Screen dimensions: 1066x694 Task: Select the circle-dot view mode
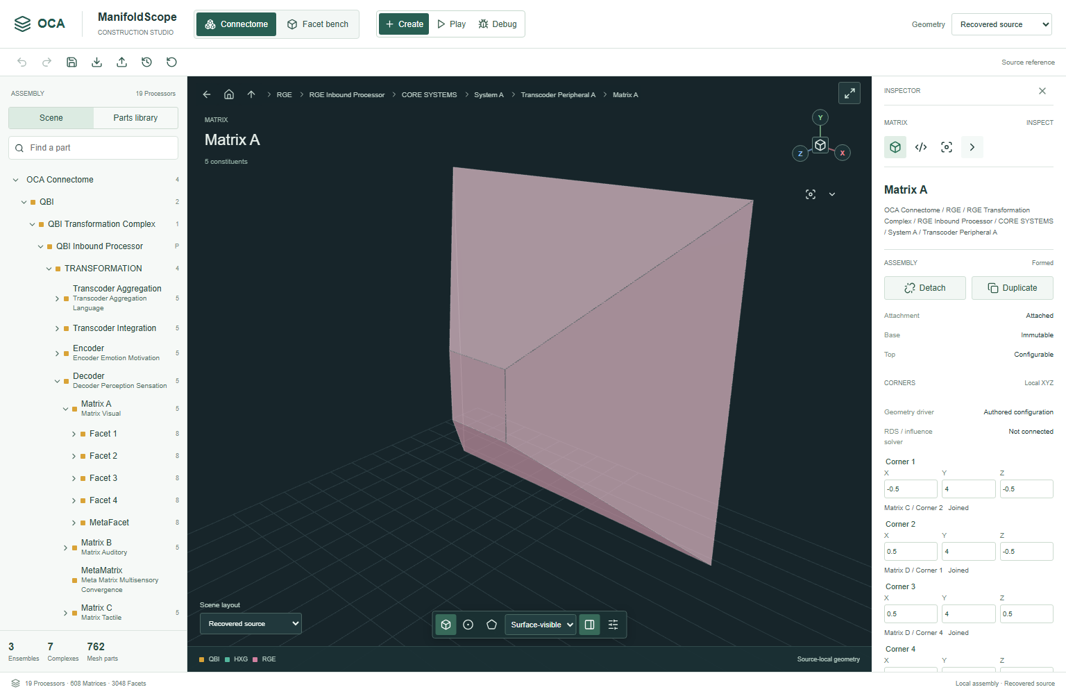pyautogui.click(x=468, y=625)
